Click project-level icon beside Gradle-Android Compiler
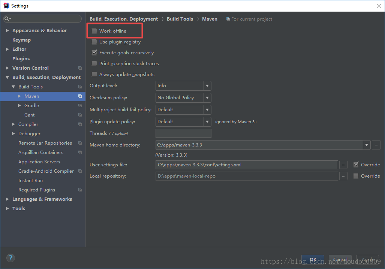The height and width of the screenshot is (269, 385). point(80,171)
